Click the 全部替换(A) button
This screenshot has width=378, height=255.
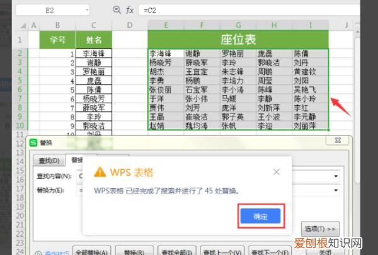[x=91, y=252]
